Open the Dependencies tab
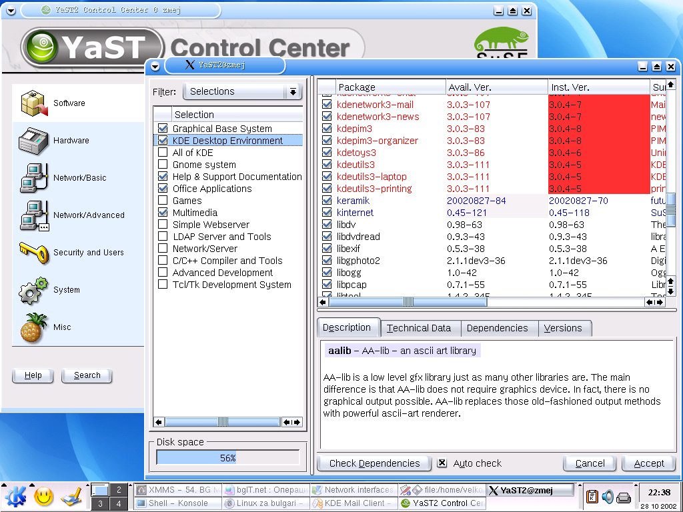 tap(497, 328)
